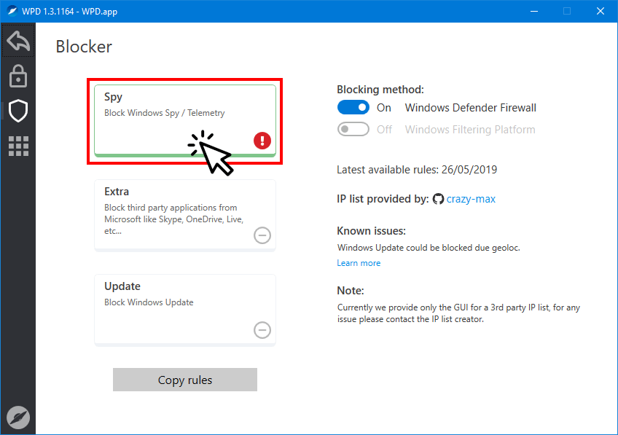This screenshot has width=618, height=435.
Task: Click the 'Note:' heading
Action: click(351, 291)
